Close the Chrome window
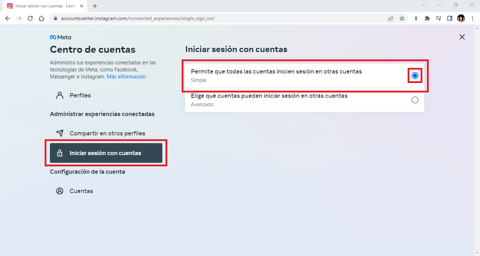 coord(472,5)
